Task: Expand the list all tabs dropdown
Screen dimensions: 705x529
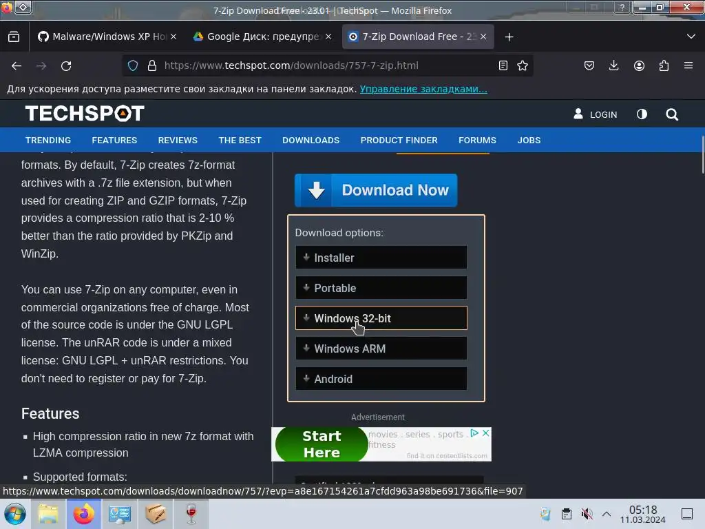Action: (691, 37)
